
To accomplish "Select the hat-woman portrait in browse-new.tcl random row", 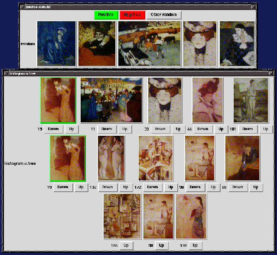I will tap(200, 44).
